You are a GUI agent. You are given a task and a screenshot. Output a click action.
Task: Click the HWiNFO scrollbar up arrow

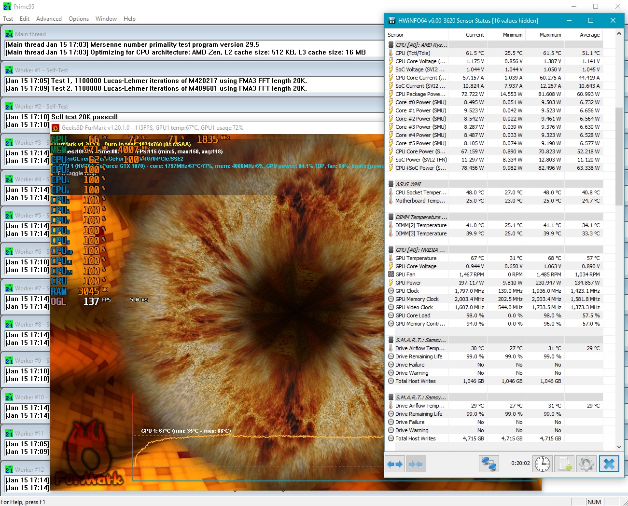click(x=619, y=34)
